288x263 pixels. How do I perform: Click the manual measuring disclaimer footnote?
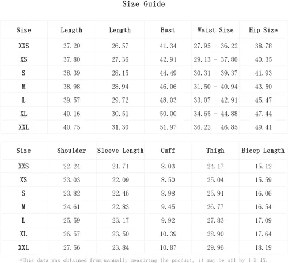(143, 260)
